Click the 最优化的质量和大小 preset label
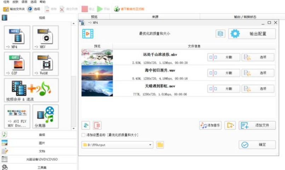 point(155,34)
